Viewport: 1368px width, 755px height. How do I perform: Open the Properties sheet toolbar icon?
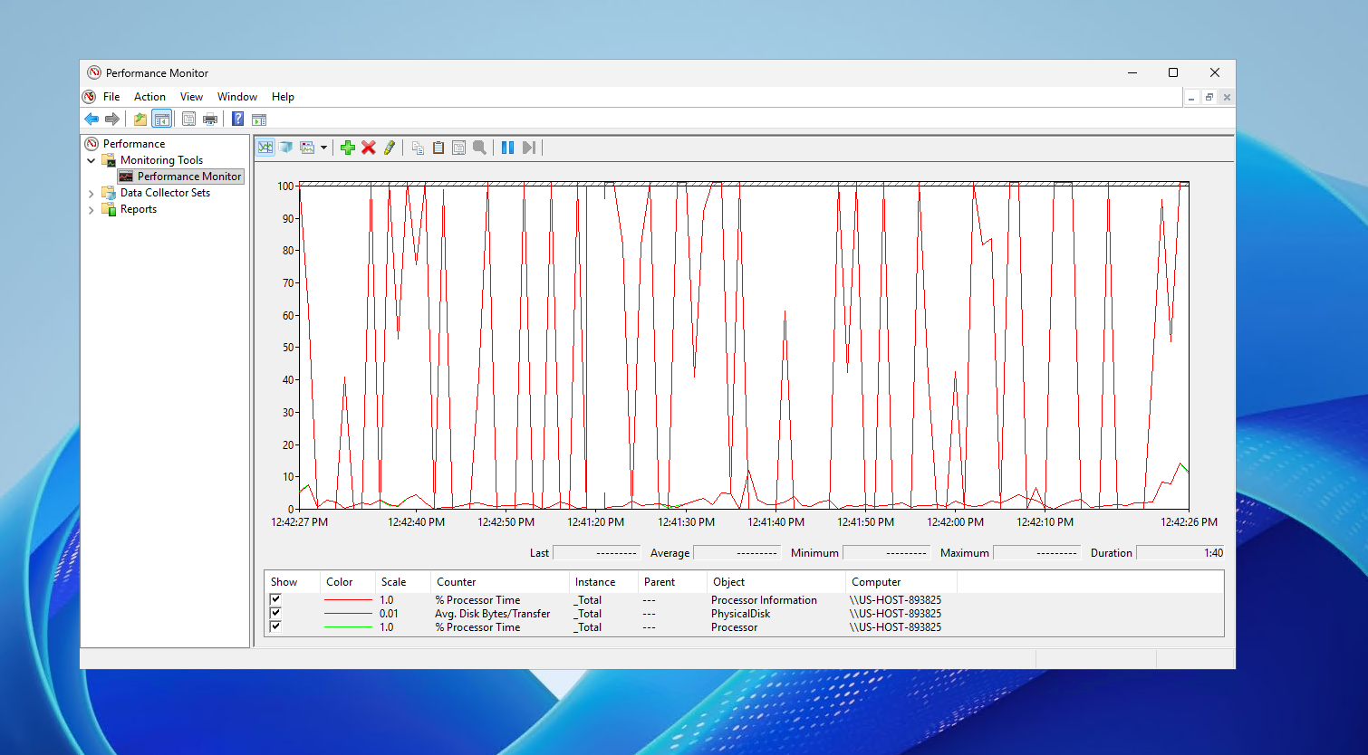tap(188, 119)
